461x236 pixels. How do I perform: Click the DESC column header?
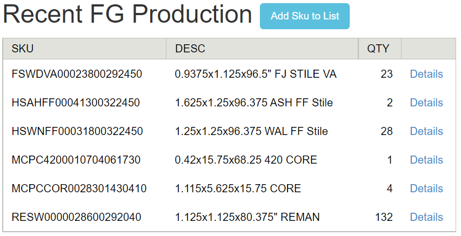(x=262, y=49)
